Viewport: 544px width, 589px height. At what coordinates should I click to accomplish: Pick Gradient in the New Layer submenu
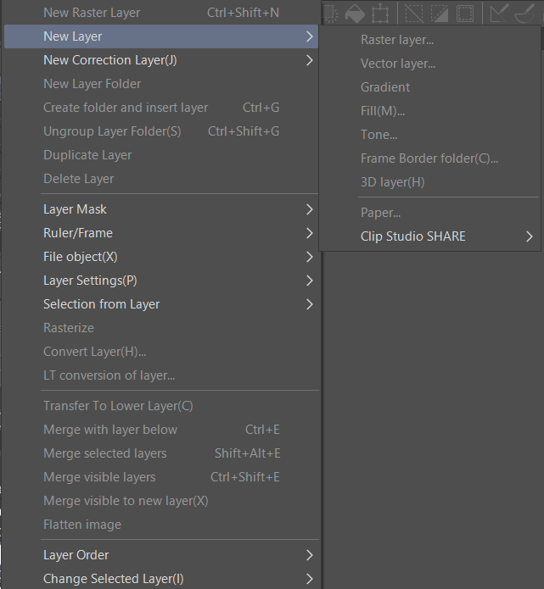(429, 87)
